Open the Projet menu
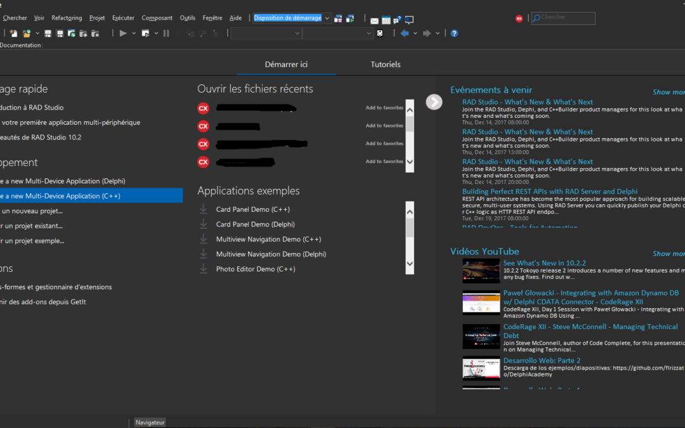The height and width of the screenshot is (428, 685). [97, 18]
